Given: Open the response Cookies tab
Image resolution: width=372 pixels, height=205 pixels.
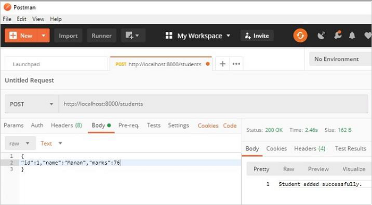Looking at the screenshot, I should pos(276,149).
